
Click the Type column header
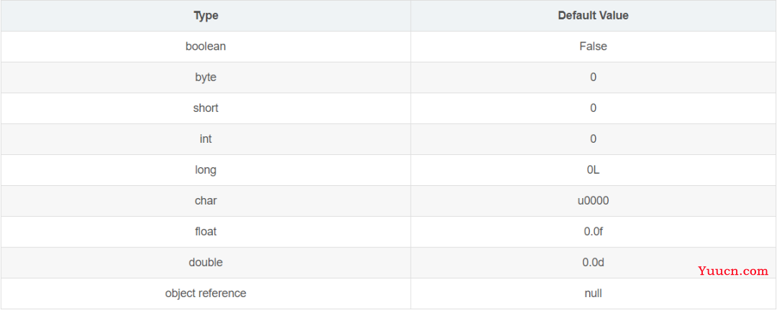click(206, 16)
